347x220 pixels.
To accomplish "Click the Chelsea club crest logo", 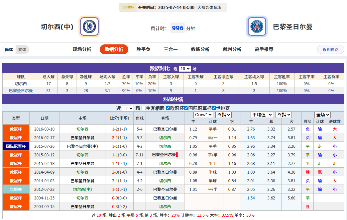I will [x=89, y=27].
